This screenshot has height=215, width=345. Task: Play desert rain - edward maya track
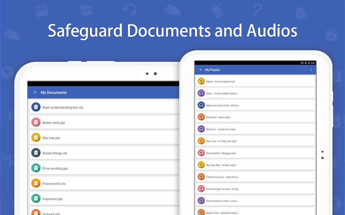point(255,212)
